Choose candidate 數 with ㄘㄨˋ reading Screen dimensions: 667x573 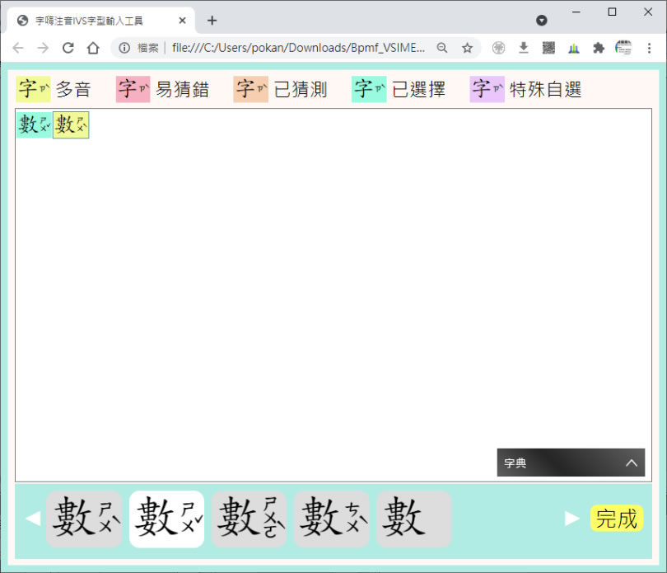coord(332,519)
